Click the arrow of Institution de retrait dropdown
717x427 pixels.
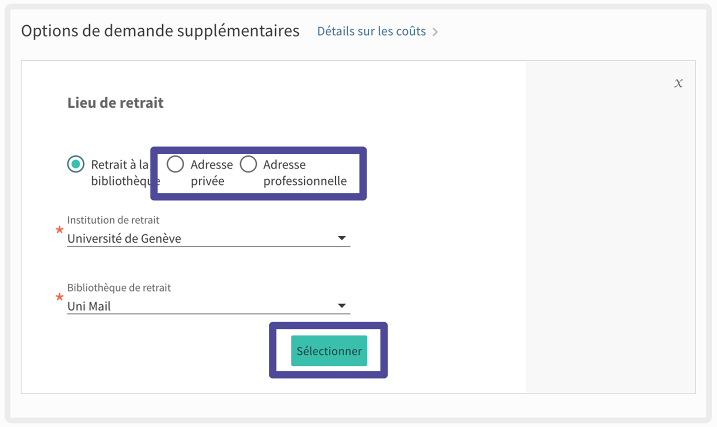[x=342, y=238]
